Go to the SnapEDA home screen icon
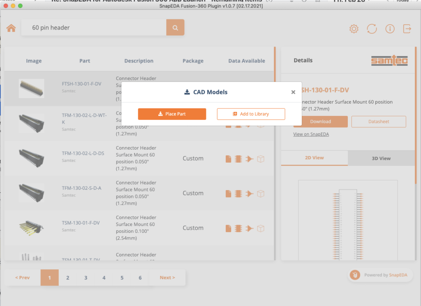The height and width of the screenshot is (306, 421). point(11,28)
